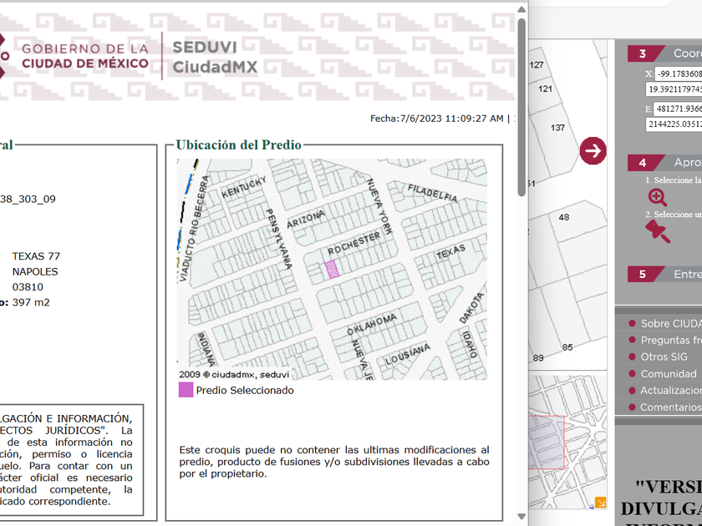Click parcel number 85 on background map
The height and width of the screenshot is (526, 702).
pos(567,347)
